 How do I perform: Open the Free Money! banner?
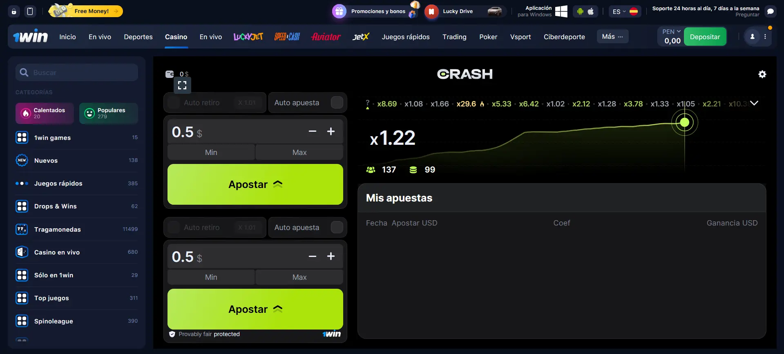(86, 11)
